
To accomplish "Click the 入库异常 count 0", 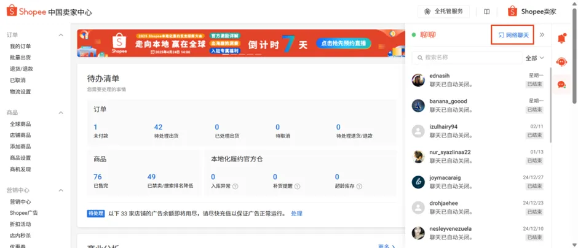I will (x=213, y=177).
